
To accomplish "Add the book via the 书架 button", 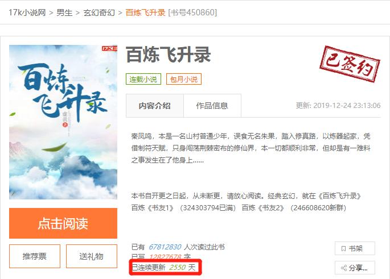I will pos(355,248).
